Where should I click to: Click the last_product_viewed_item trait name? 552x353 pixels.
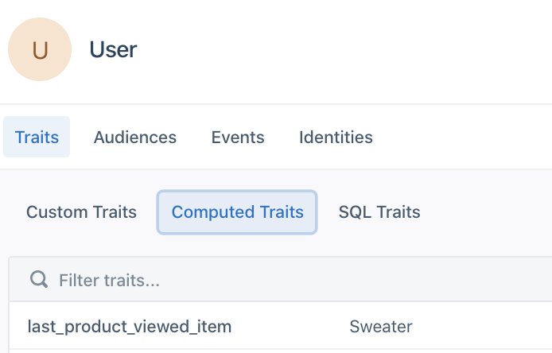pos(130,327)
